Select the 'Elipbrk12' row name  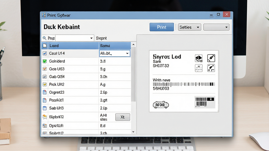coord(56,117)
